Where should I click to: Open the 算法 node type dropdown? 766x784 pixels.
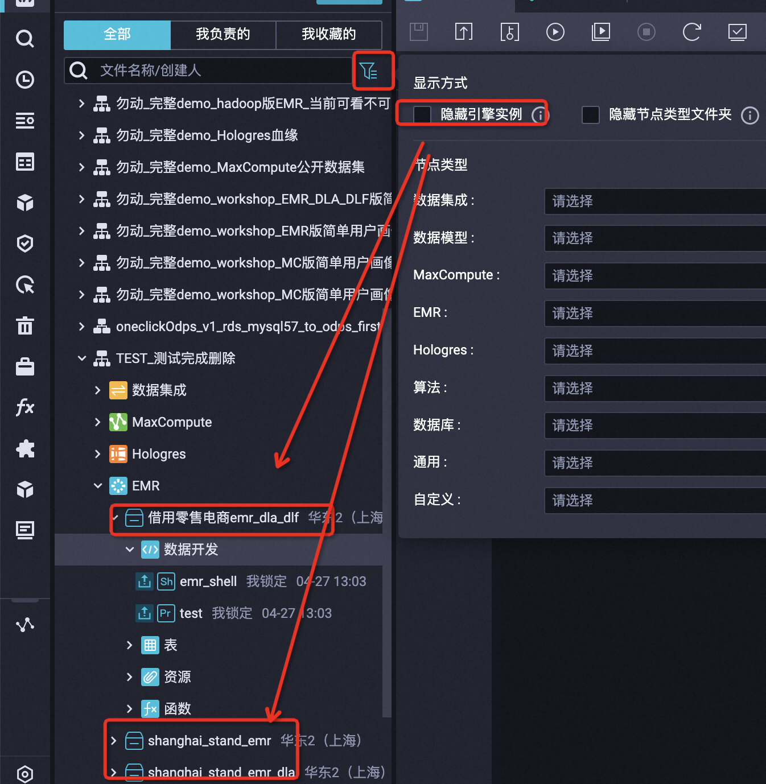[x=655, y=389]
